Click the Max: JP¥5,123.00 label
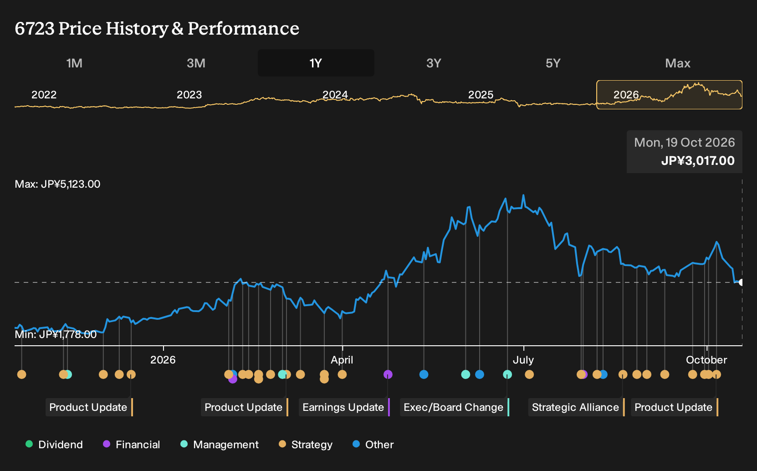 pyautogui.click(x=57, y=184)
